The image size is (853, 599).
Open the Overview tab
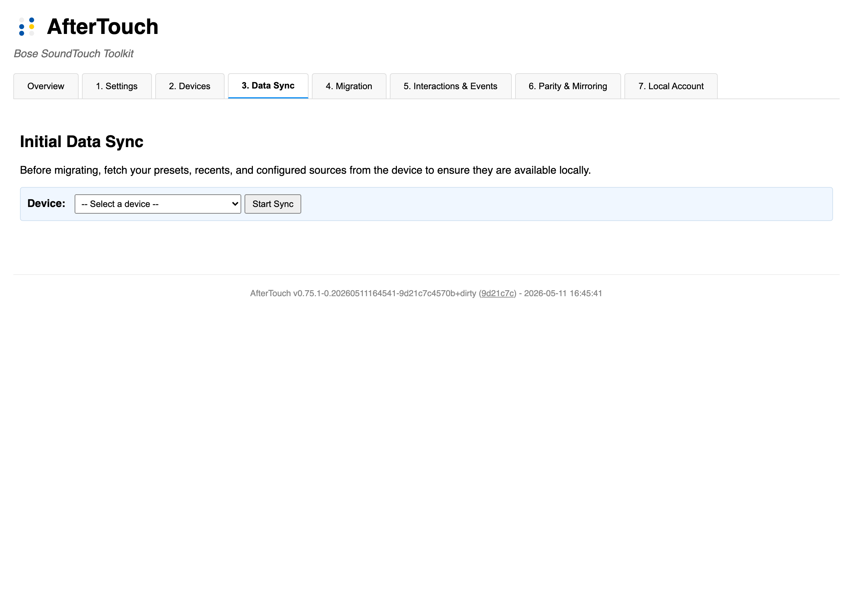pos(46,86)
